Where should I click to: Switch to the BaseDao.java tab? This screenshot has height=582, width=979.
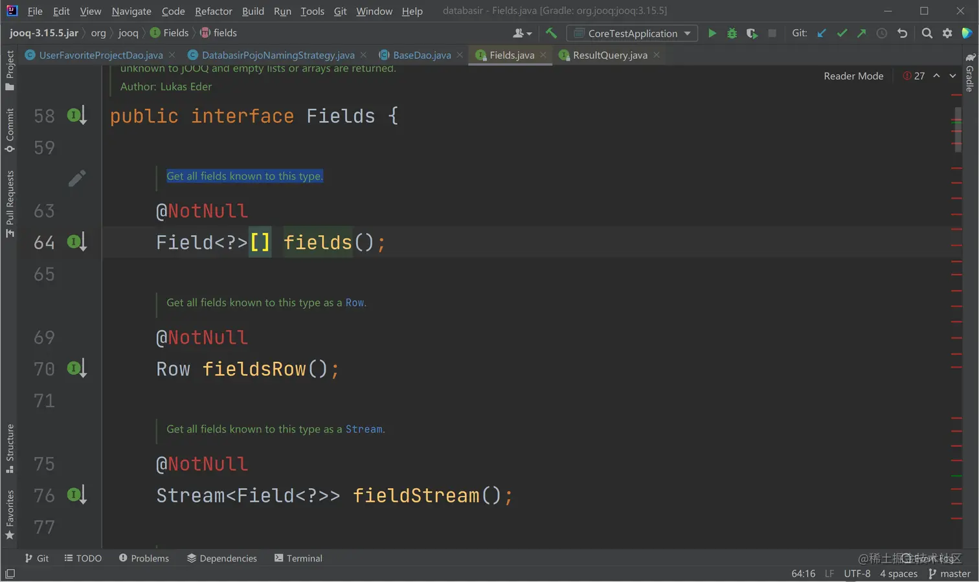coord(422,55)
